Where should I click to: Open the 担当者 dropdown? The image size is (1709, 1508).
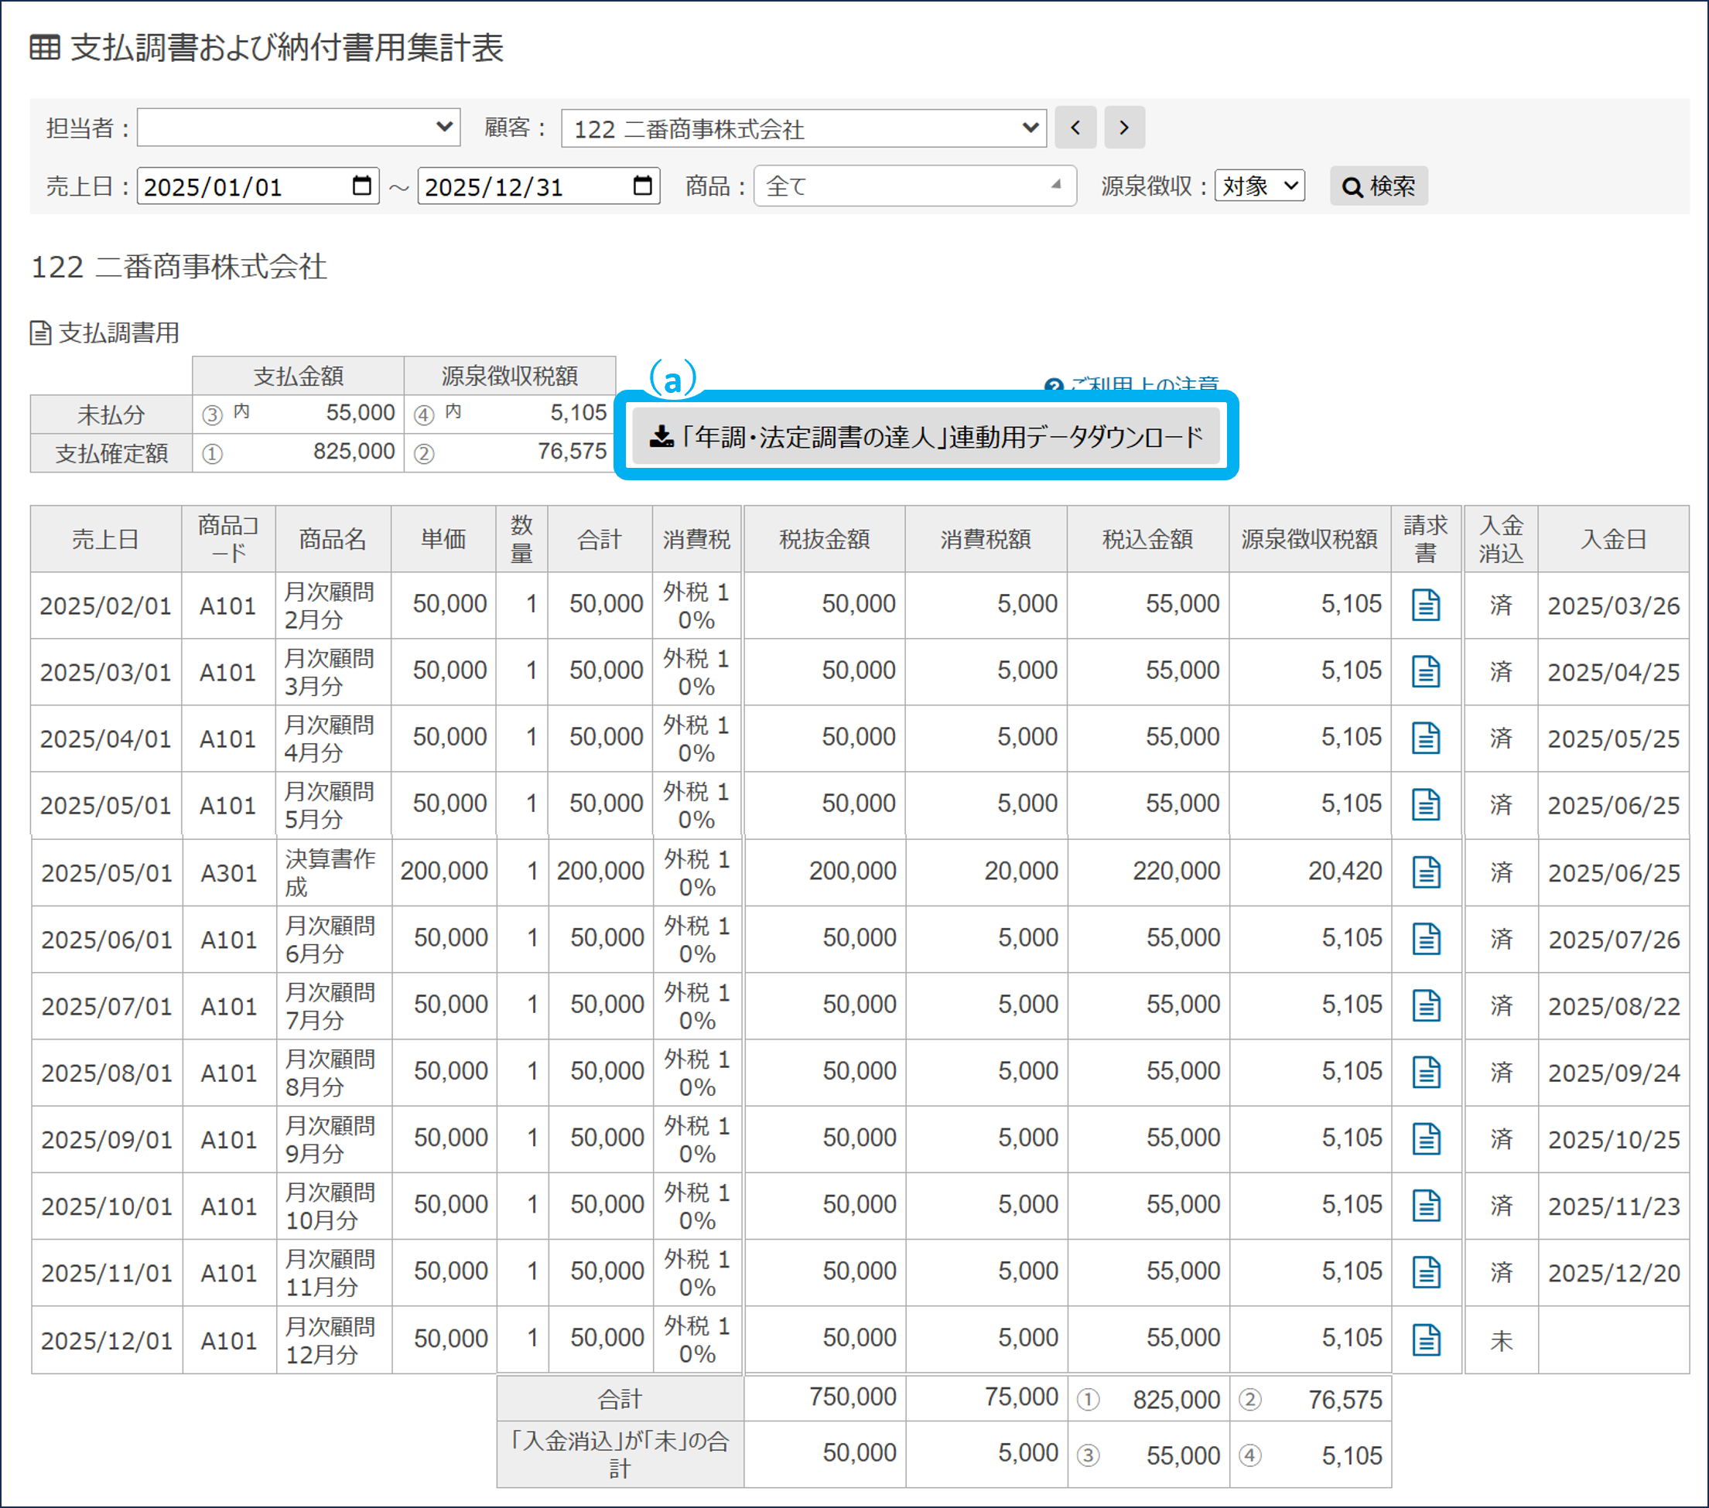click(x=299, y=128)
